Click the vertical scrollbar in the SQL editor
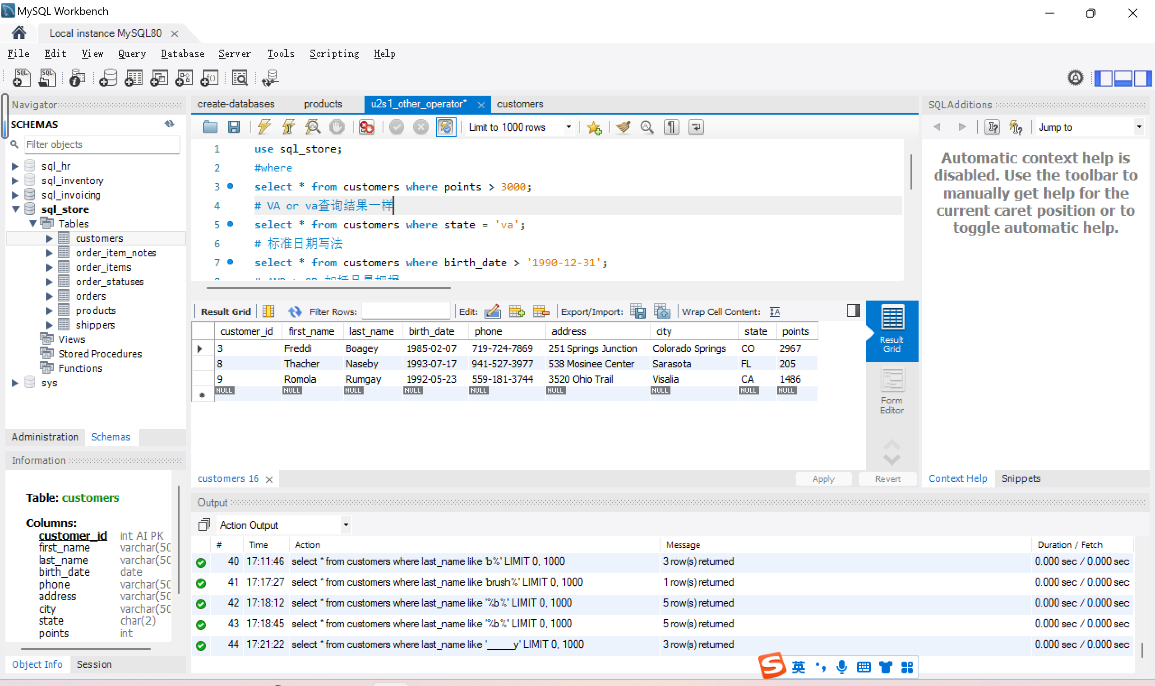 pyautogui.click(x=910, y=172)
